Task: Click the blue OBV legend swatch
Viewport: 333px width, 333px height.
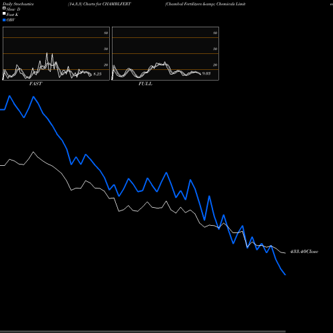Action: coord(4,20)
